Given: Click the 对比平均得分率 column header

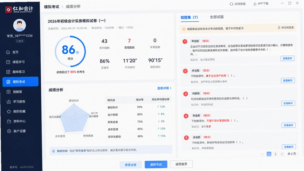Looking at the screenshot, I should (160, 100).
